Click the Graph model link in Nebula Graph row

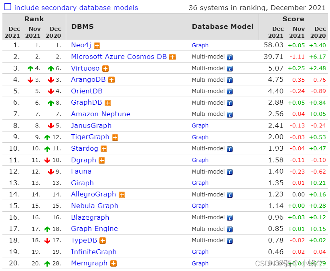coord(200,206)
